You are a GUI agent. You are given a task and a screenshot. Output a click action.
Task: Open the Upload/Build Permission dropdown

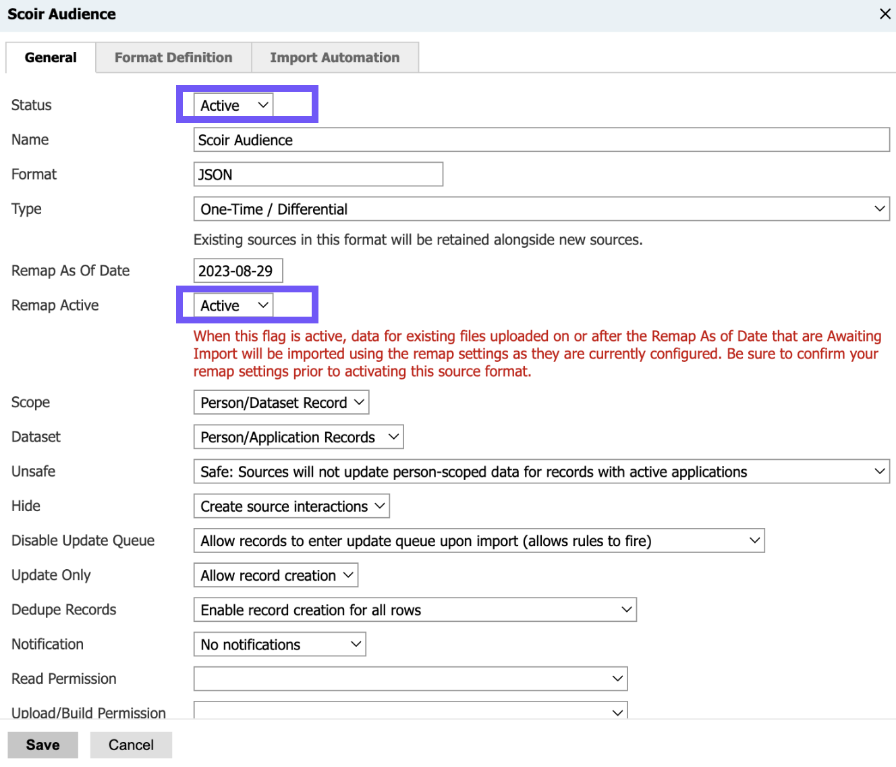pos(410,710)
